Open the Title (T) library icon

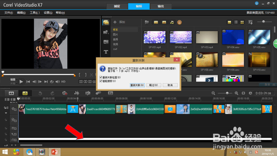106,52
